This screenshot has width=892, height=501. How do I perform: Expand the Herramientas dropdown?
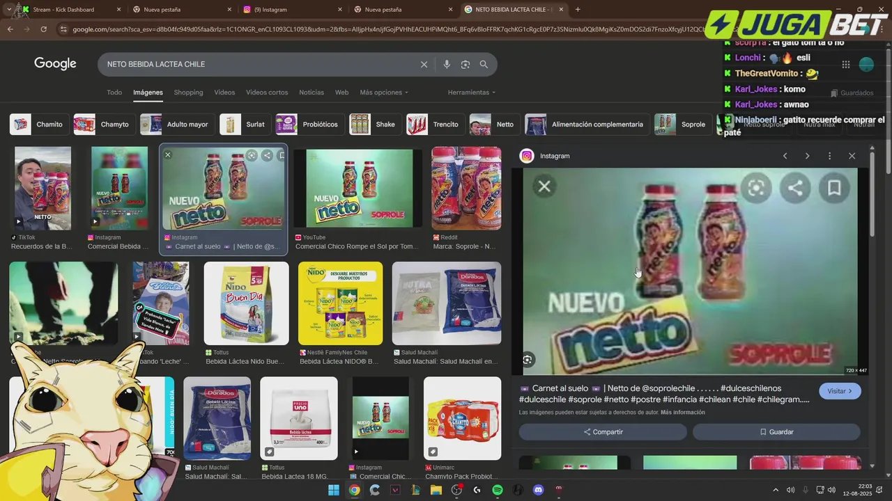pyautogui.click(x=472, y=93)
